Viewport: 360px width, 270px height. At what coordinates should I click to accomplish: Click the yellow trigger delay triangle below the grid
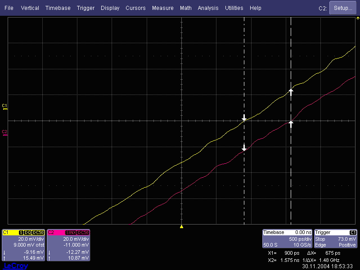[x=181, y=226]
